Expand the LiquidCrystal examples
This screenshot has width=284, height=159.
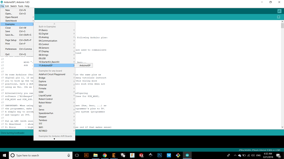coord(54,95)
